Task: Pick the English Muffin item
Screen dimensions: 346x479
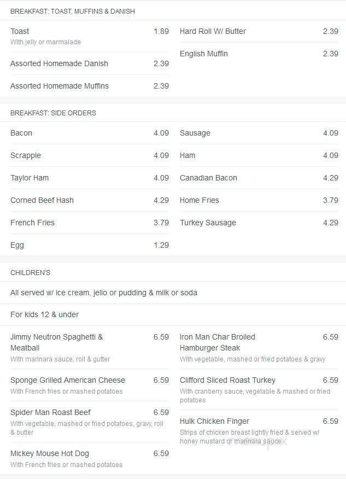Action: click(x=259, y=54)
